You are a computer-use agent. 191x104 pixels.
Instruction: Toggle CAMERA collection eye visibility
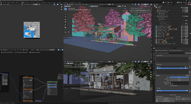[x=184, y=7]
